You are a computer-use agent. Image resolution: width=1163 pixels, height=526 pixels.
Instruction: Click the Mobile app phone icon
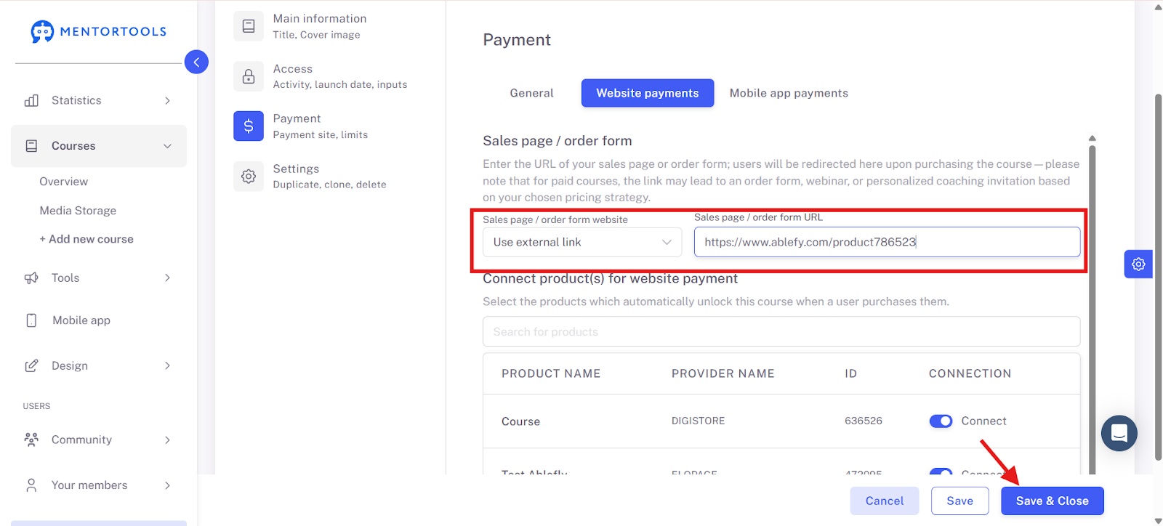point(31,320)
